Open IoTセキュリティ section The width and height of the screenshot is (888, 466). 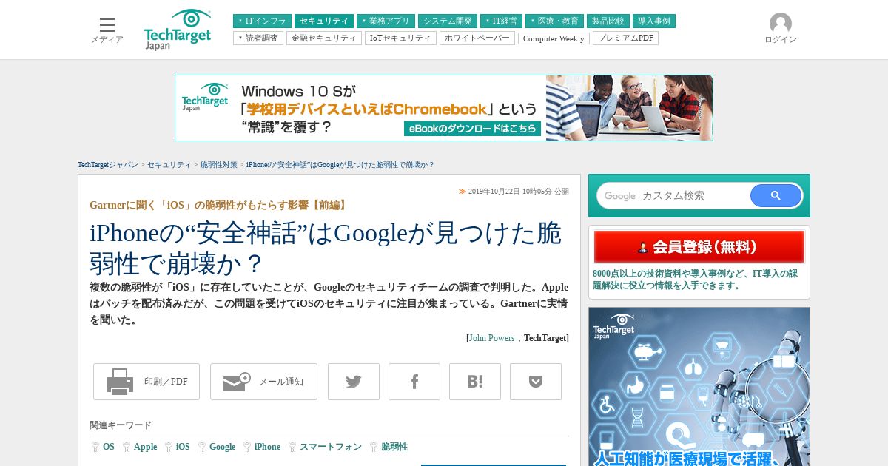click(400, 38)
